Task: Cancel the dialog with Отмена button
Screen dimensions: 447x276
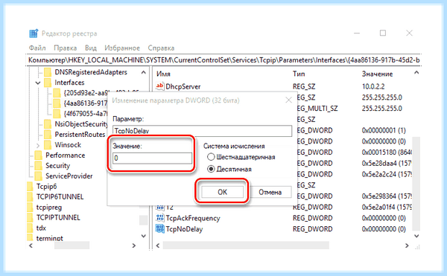Action: (x=270, y=192)
